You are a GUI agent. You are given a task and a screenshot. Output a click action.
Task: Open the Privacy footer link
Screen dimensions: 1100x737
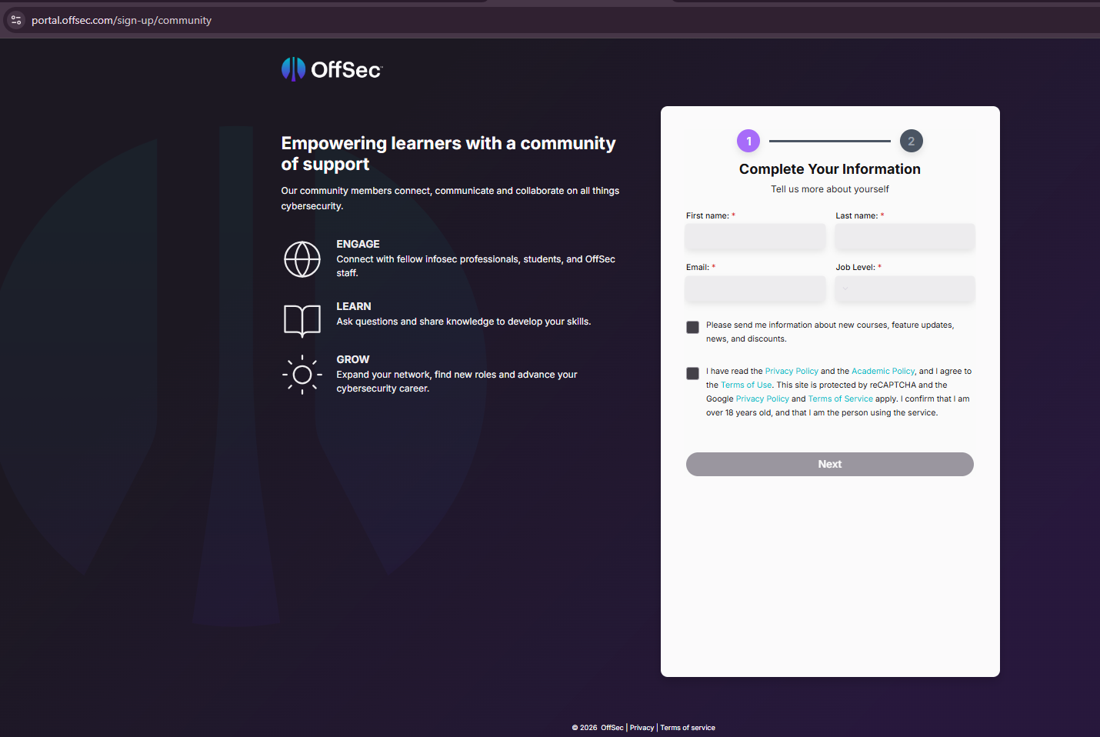tap(642, 727)
